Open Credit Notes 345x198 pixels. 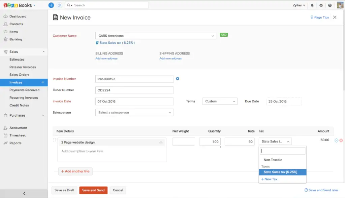19,105
